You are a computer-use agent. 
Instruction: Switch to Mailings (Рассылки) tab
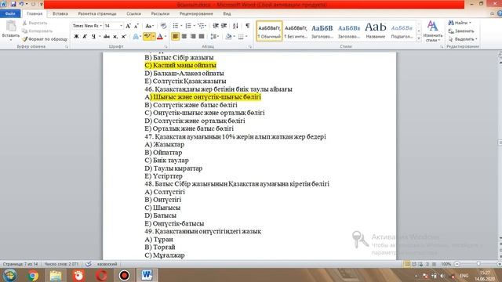coord(160,14)
